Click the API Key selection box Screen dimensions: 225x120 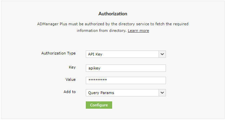pos(126,54)
